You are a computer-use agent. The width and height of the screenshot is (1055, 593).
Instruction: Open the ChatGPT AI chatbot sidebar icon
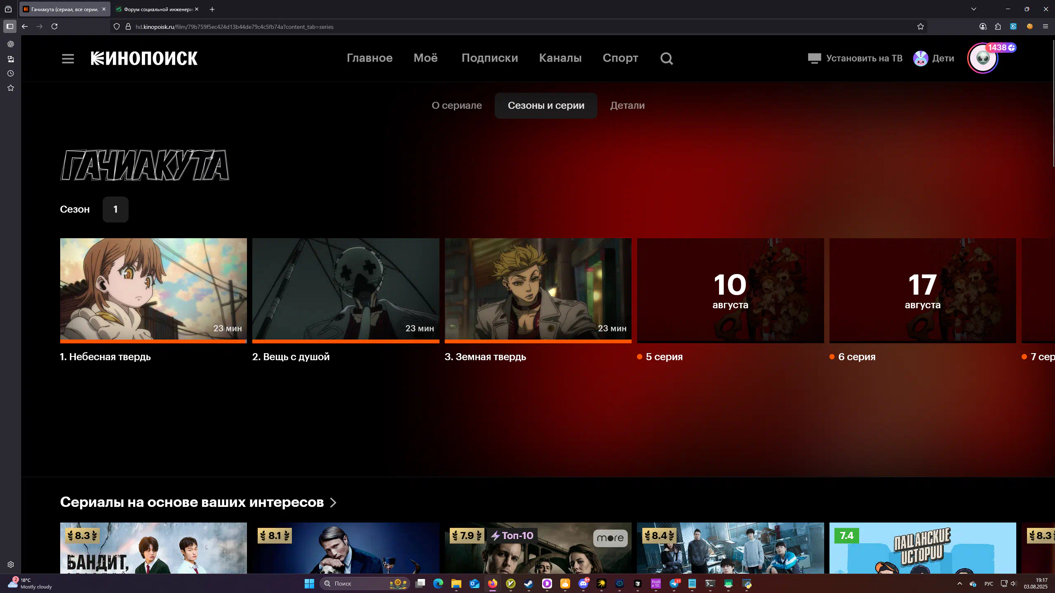11,44
